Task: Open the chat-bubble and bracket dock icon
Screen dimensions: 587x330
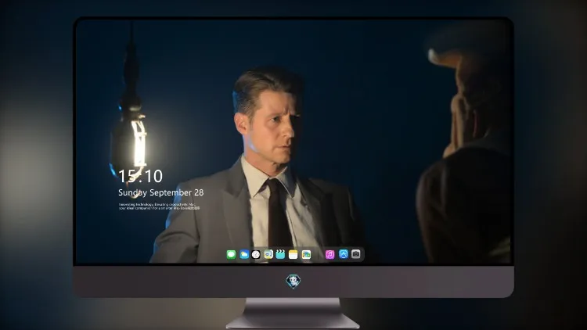Action: (268, 254)
